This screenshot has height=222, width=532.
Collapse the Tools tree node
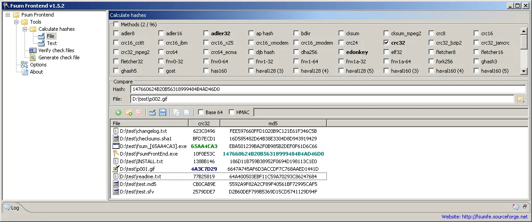(17, 22)
